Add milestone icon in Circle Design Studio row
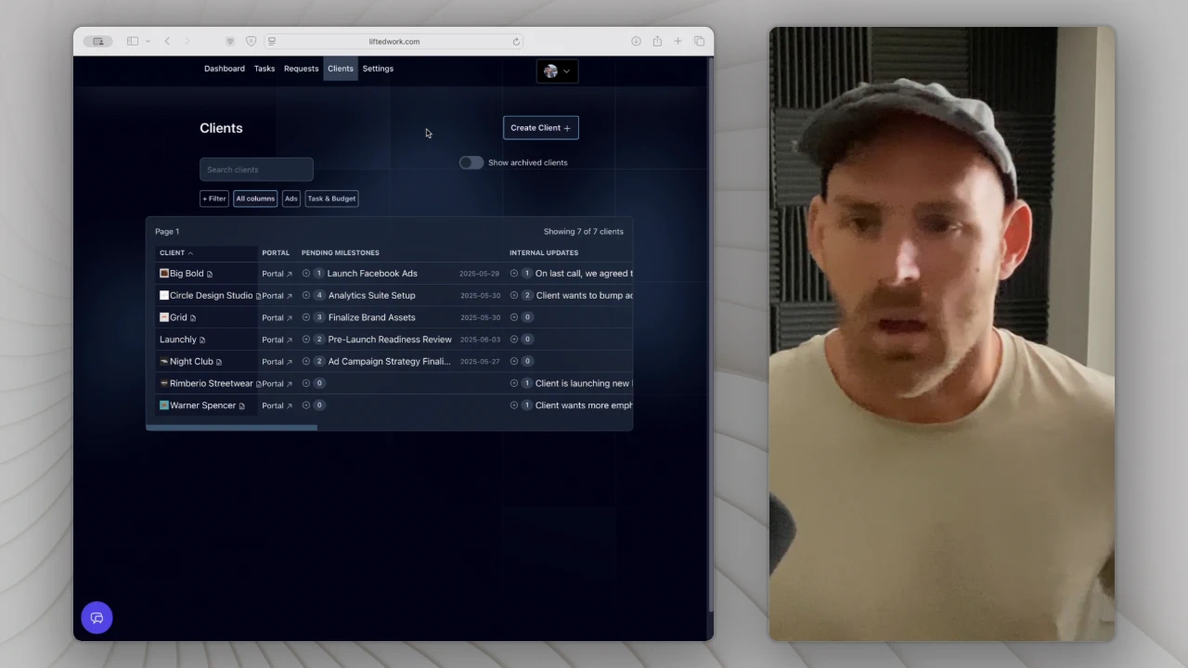The height and width of the screenshot is (668, 1188). pos(306,295)
